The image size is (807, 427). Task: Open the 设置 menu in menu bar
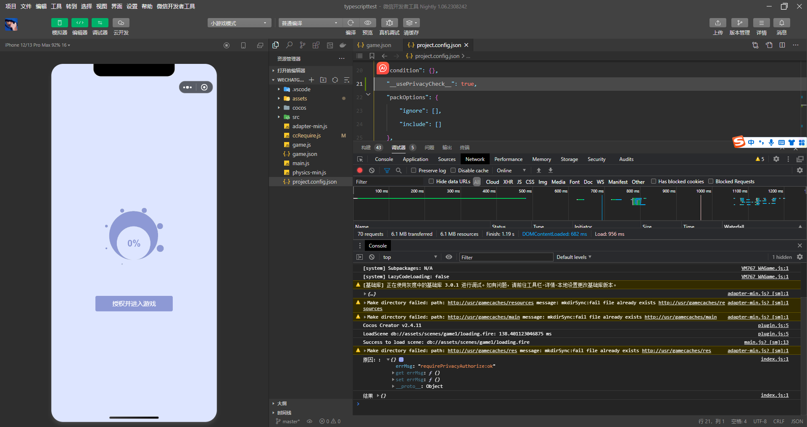pos(132,6)
